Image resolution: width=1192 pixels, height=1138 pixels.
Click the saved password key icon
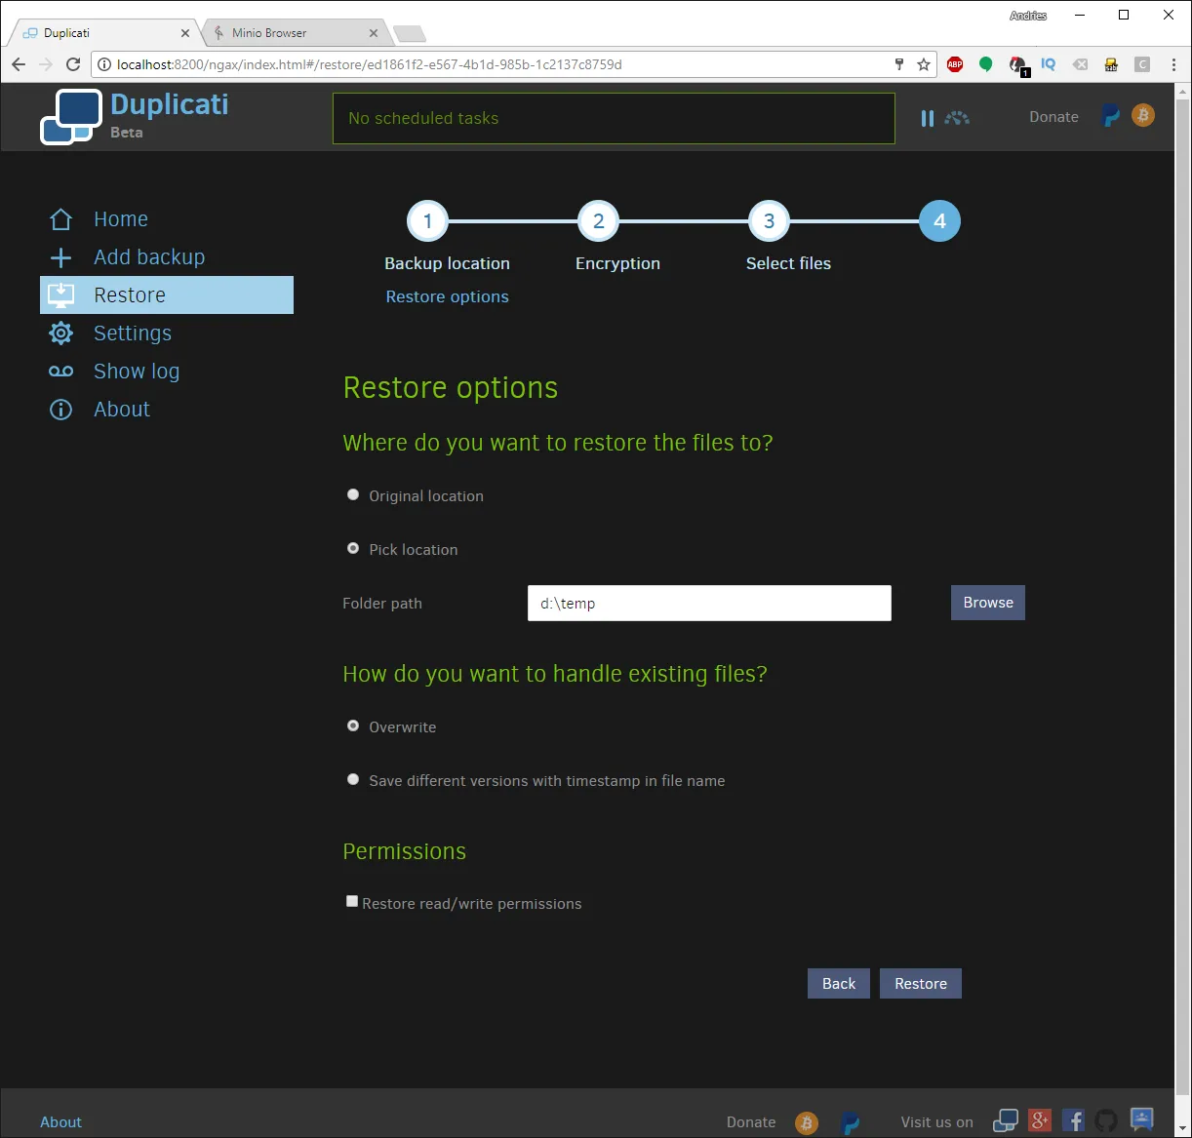pos(898,64)
